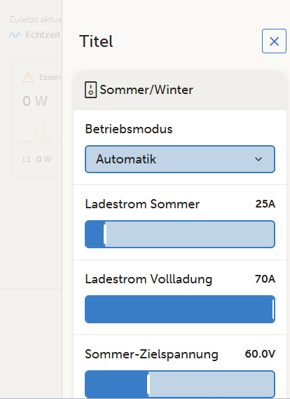Image resolution: width=290 pixels, height=399 pixels.
Task: Select the Sommer-Zielspannung slider handle
Action: [149, 384]
